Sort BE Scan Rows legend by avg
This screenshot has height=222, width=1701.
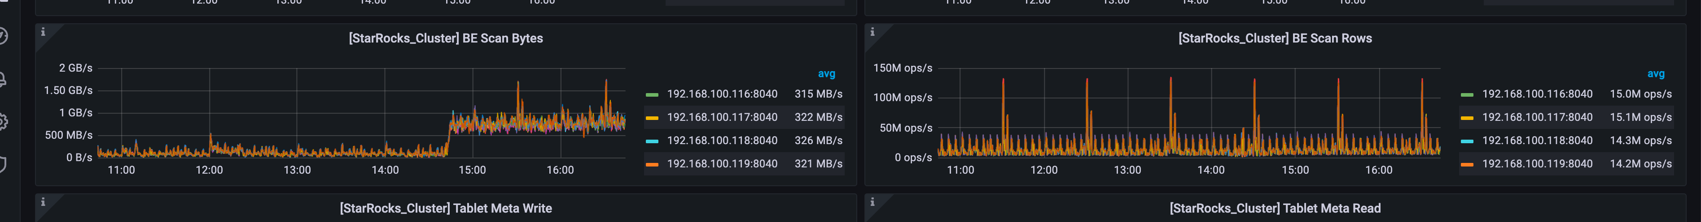[1655, 74]
